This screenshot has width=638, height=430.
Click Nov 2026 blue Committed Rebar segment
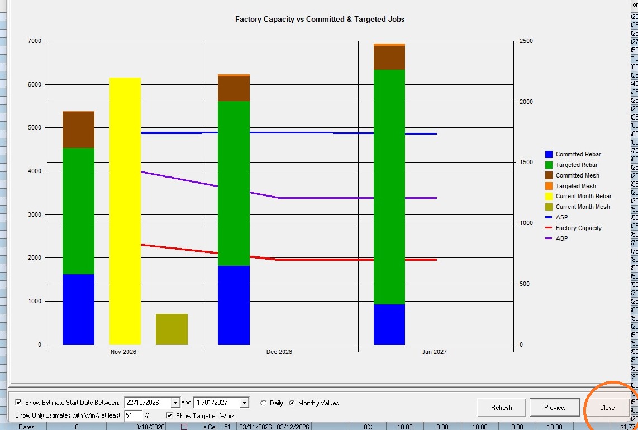pos(79,309)
